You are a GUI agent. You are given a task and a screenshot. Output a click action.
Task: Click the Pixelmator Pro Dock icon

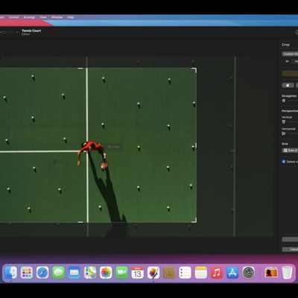click(x=153, y=273)
